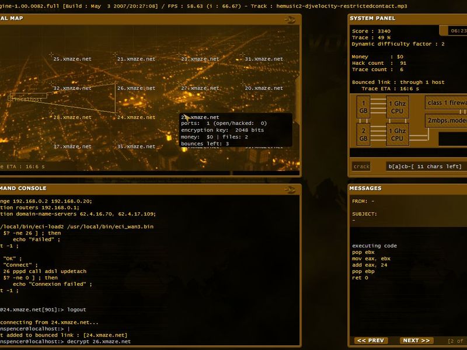Select the 1 GB memory module
The height and width of the screenshot is (350, 467).
(363, 107)
